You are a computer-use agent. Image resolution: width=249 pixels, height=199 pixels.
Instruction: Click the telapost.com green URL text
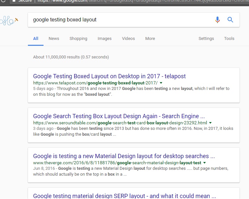[95, 83]
